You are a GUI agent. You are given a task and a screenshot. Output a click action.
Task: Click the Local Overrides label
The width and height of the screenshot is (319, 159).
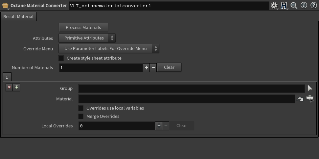tap(57, 126)
